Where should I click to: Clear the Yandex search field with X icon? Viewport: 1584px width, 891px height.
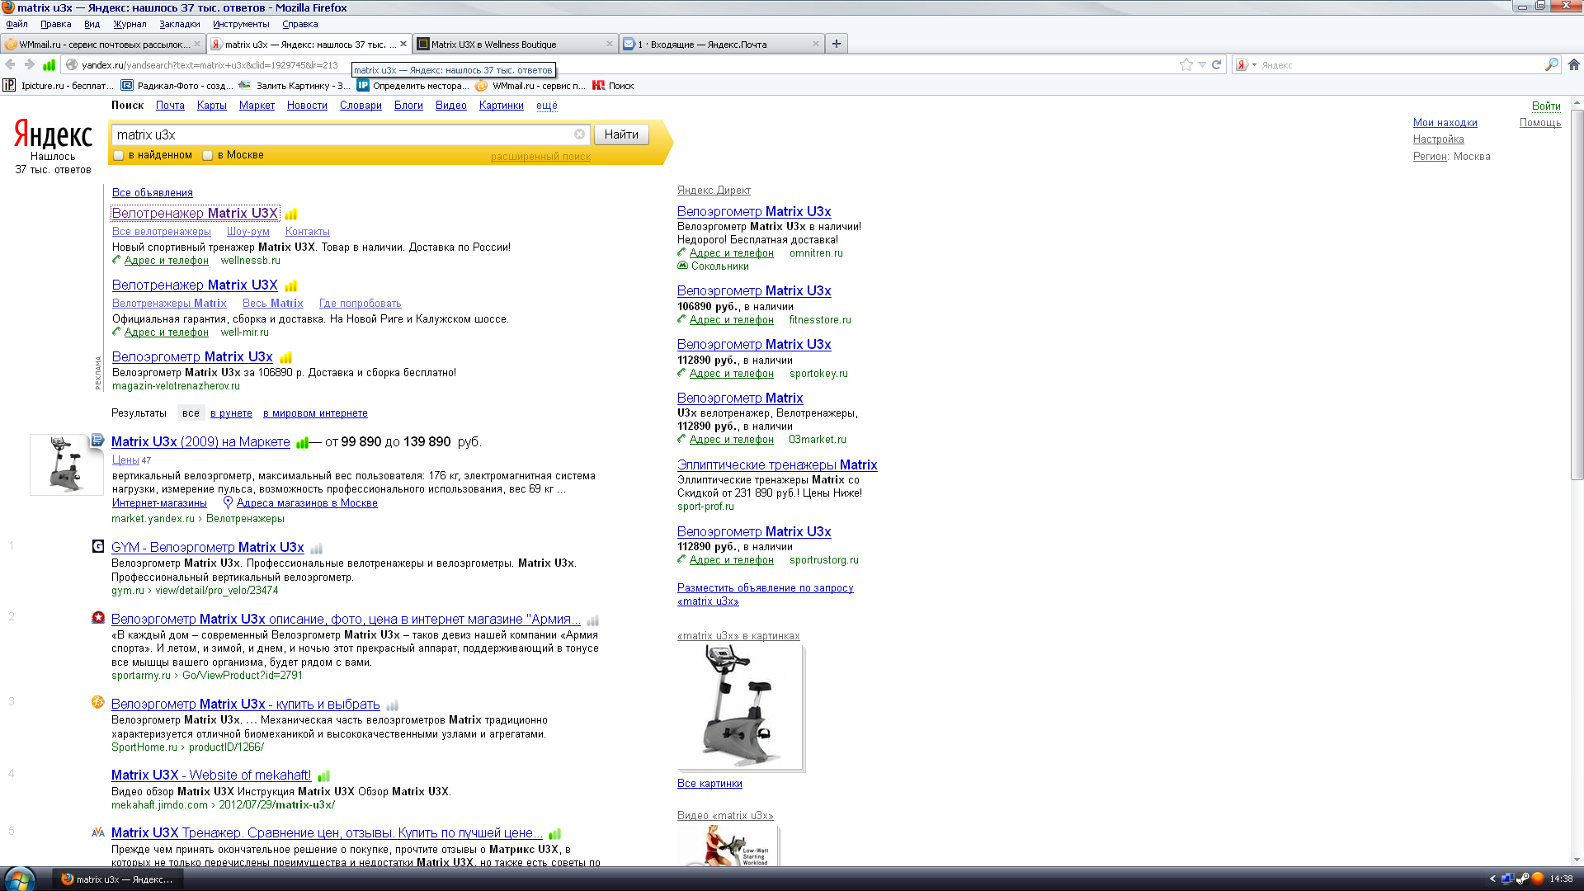click(x=579, y=134)
